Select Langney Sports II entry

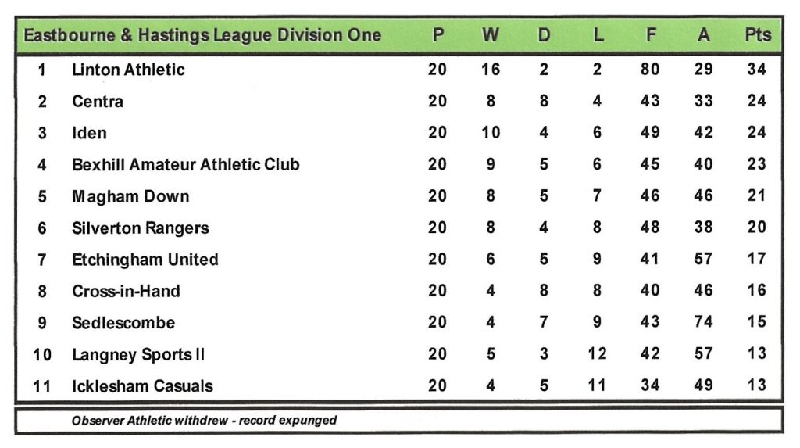[138, 355]
